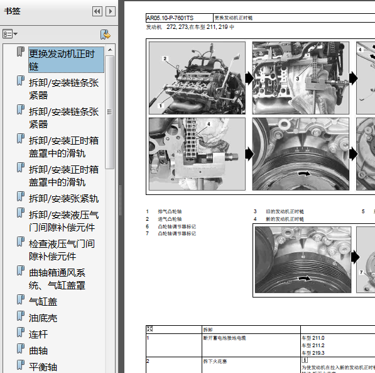Image resolution: width=375 pixels, height=373 pixels.
Task: Click photo of chain riveting tool labeled 4
Action: [x=197, y=154]
